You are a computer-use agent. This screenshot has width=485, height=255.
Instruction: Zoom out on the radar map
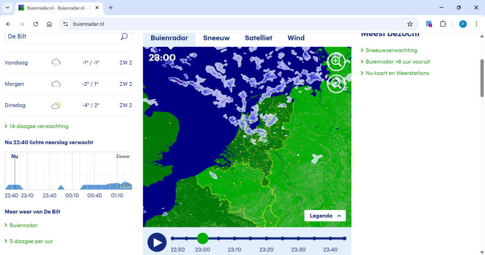336,83
